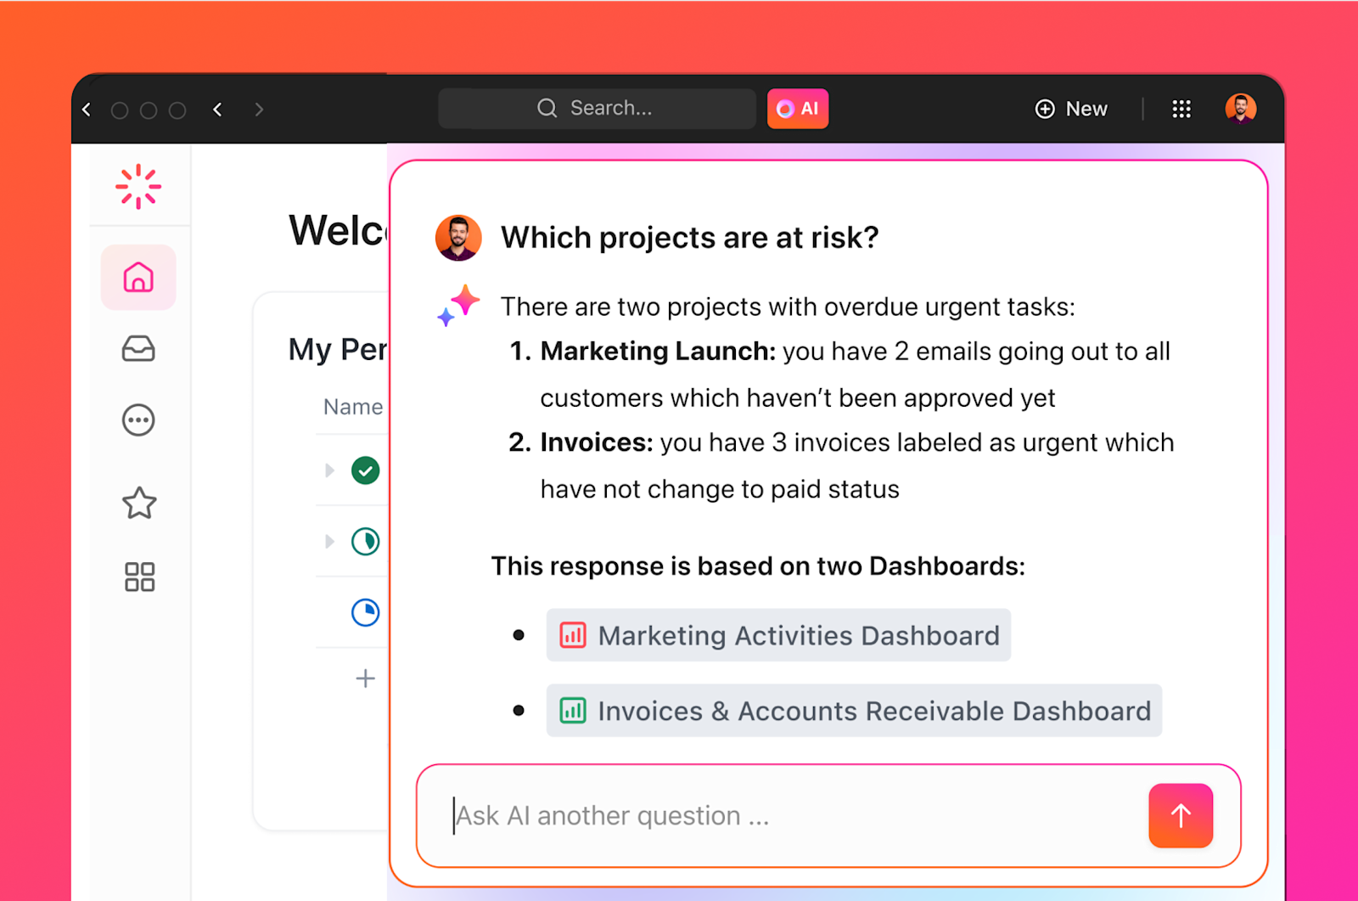Viewport: 1358px width, 901px height.
Task: Click the ellipsis (More) sidebar icon
Action: [137, 420]
